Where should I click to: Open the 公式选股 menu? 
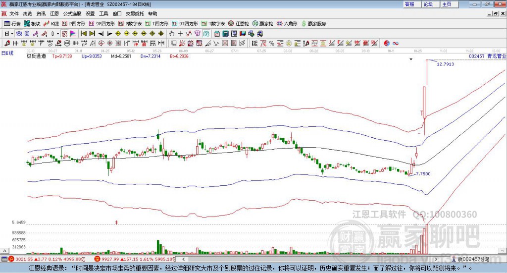point(72,14)
